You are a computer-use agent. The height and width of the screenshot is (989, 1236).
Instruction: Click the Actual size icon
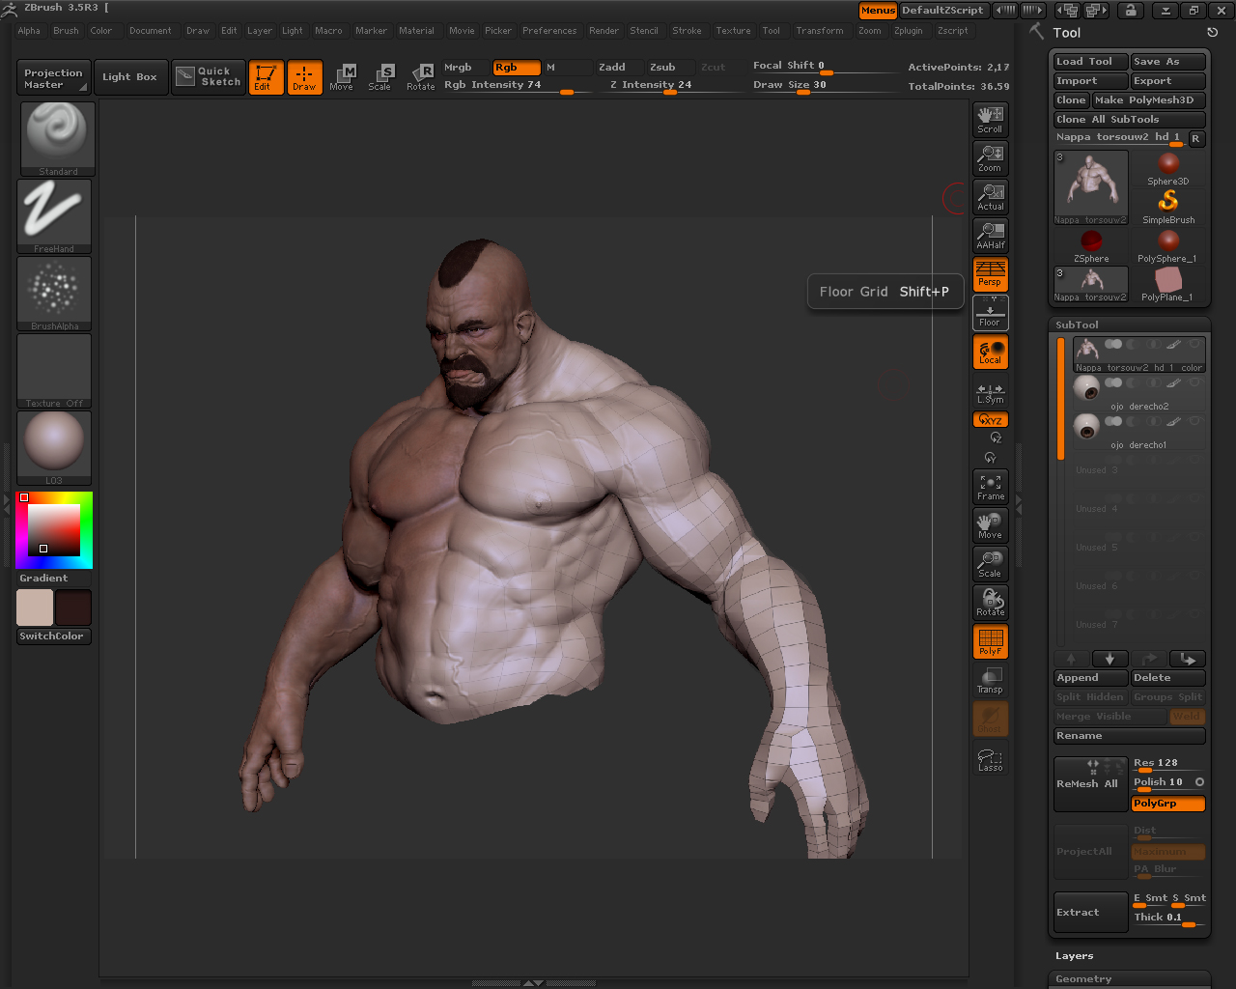[991, 197]
